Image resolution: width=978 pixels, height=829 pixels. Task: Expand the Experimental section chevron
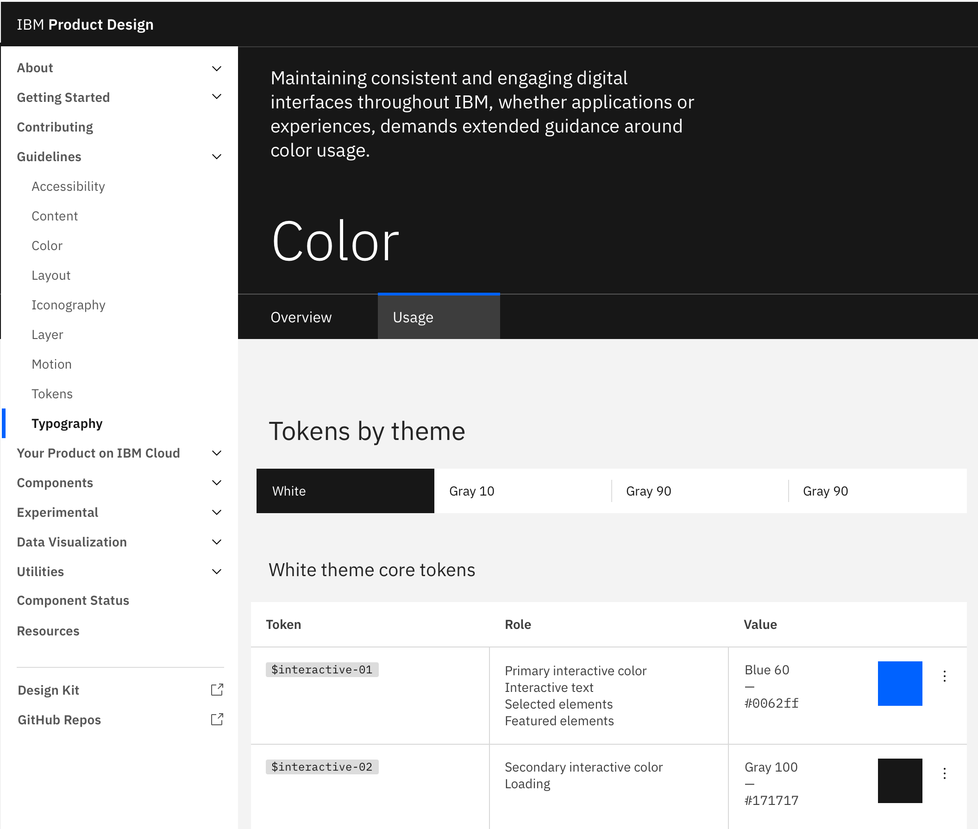click(x=217, y=512)
